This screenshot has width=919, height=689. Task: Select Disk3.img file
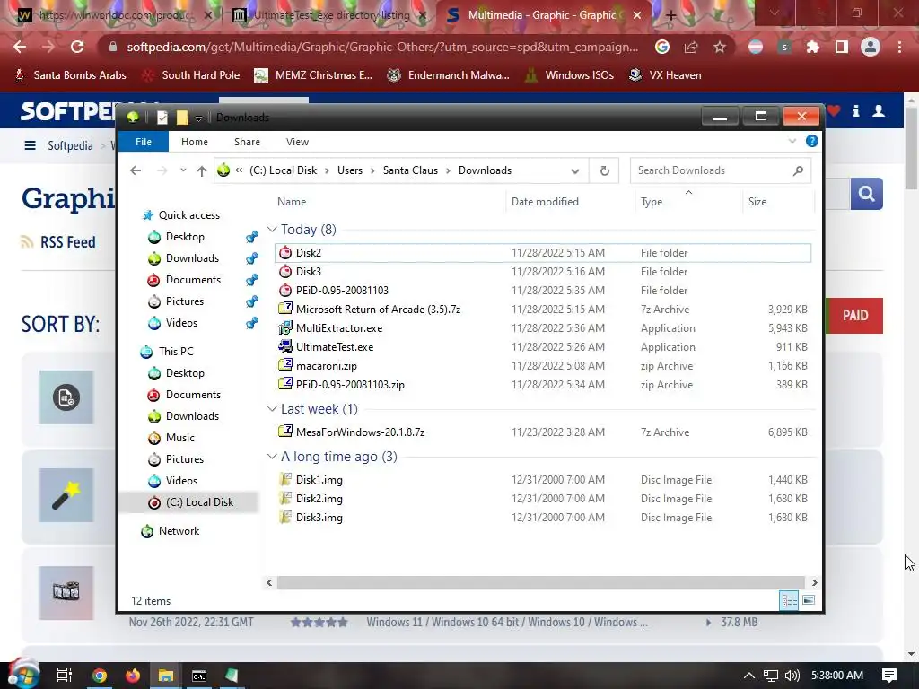(x=542, y=518)
